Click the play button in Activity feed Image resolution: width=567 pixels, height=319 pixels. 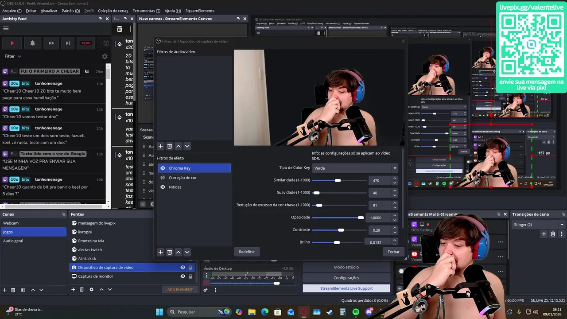(12, 43)
